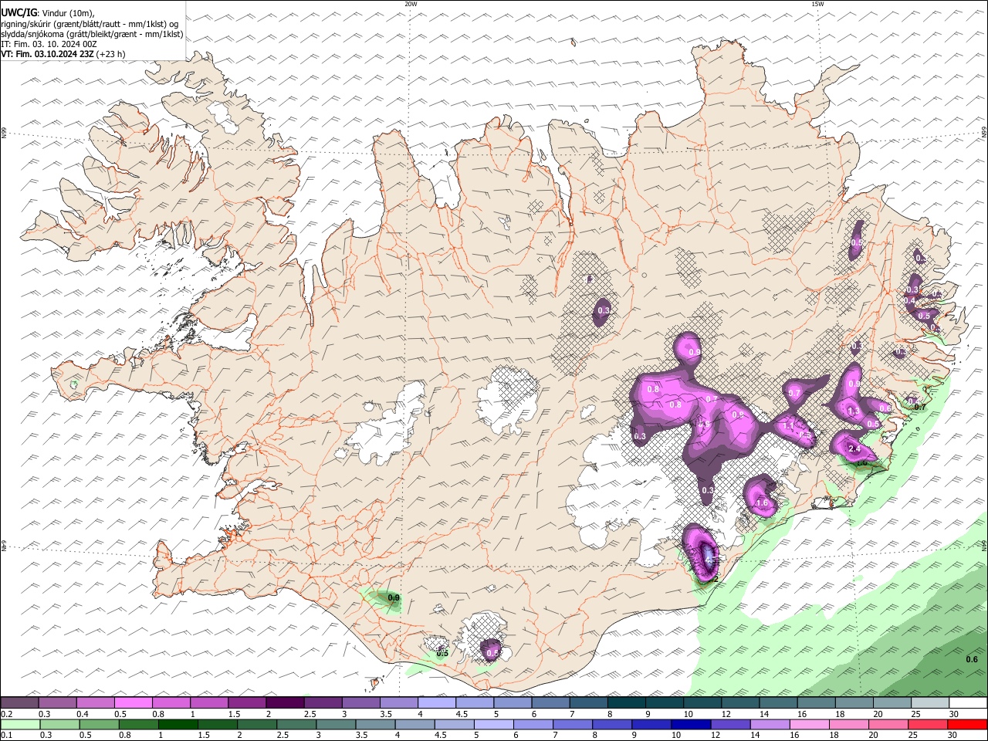The image size is (988, 741).
Task: Click the red rain-scale swatch labeled 25
Action: [x=928, y=725]
